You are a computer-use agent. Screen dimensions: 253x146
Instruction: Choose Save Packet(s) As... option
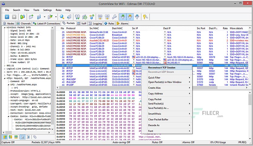167,108
